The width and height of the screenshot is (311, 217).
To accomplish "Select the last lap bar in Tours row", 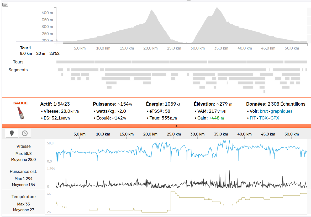I will point(296,62).
